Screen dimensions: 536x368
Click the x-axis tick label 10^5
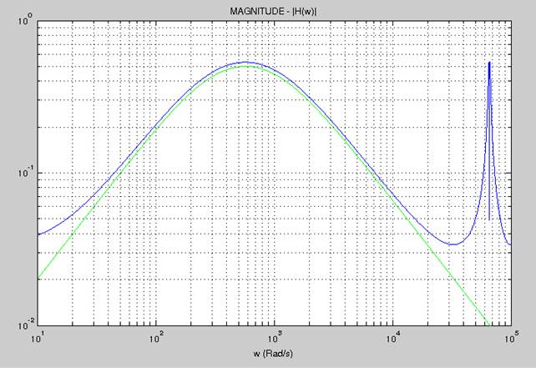click(x=511, y=338)
